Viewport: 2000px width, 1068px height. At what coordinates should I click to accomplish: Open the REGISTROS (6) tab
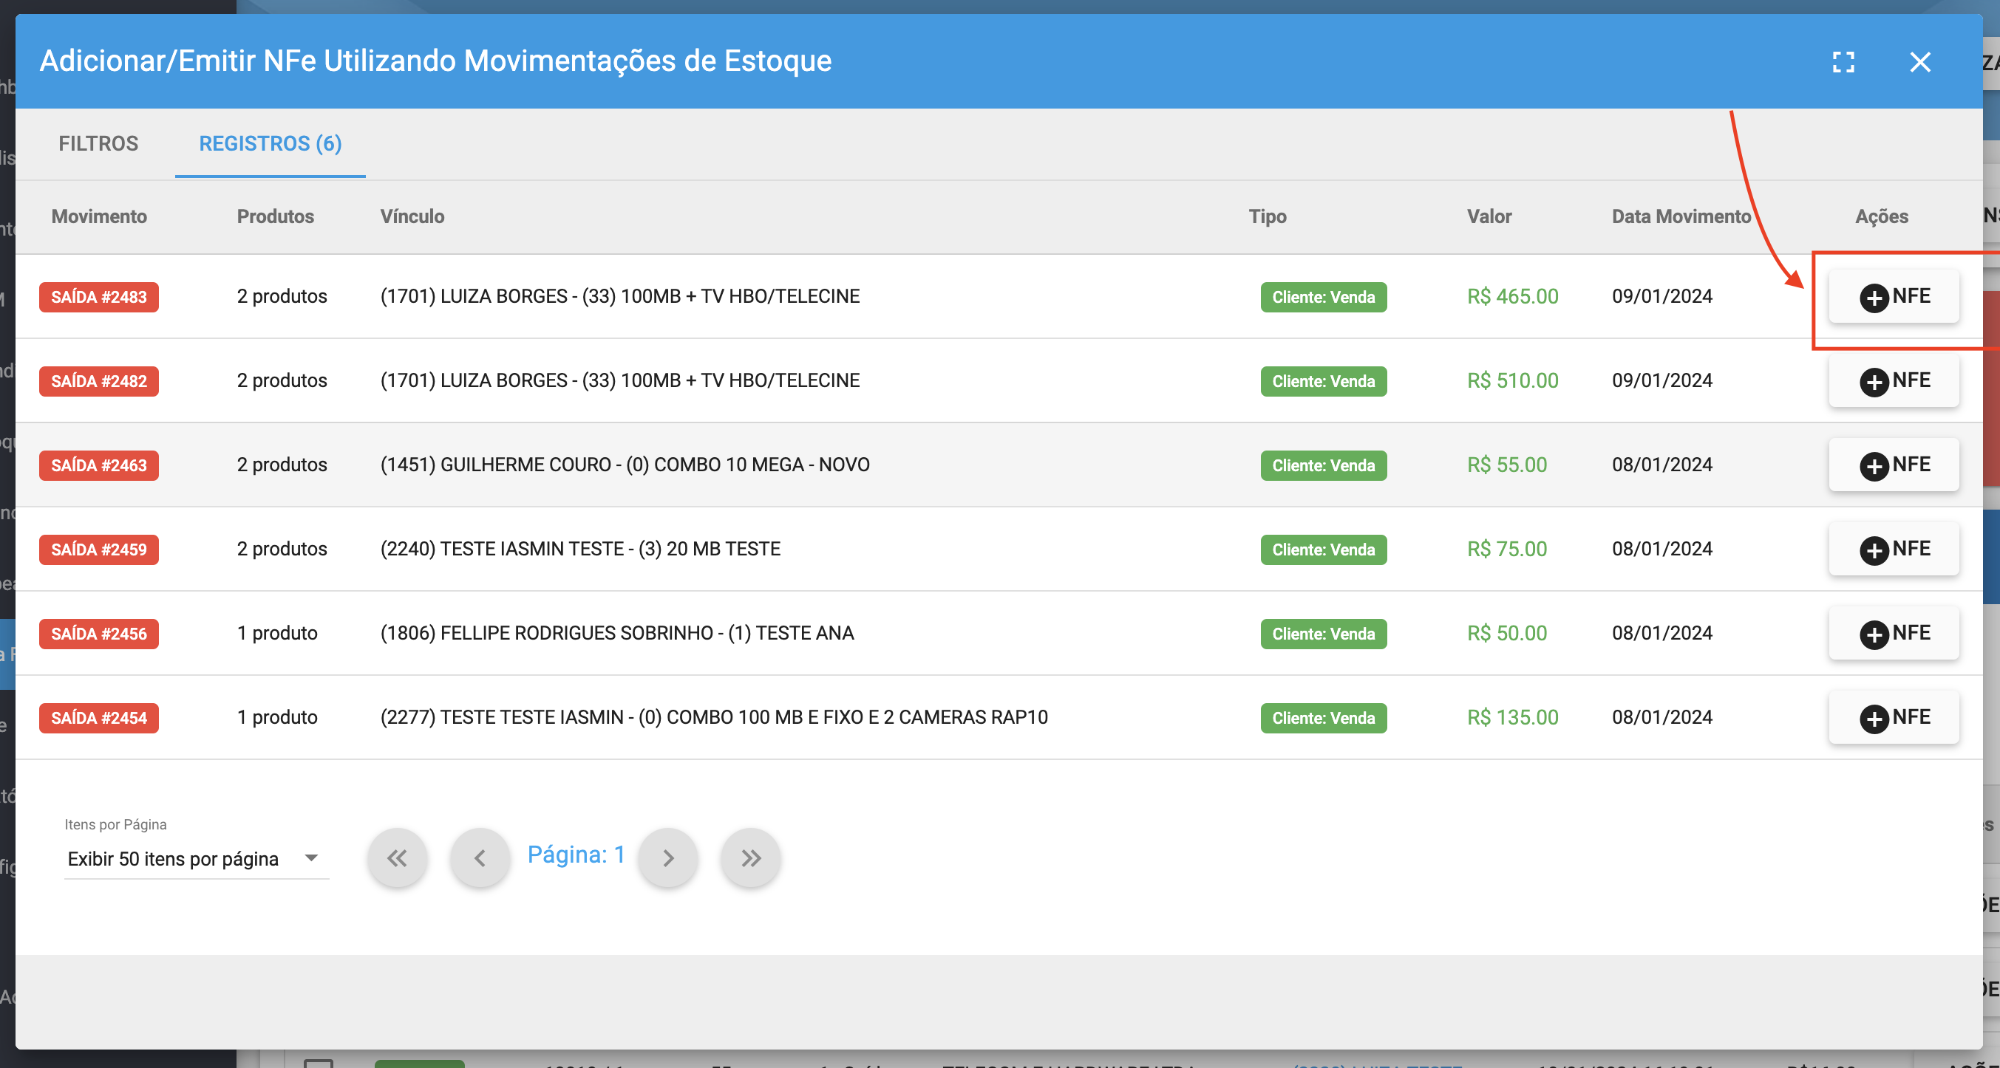270,143
